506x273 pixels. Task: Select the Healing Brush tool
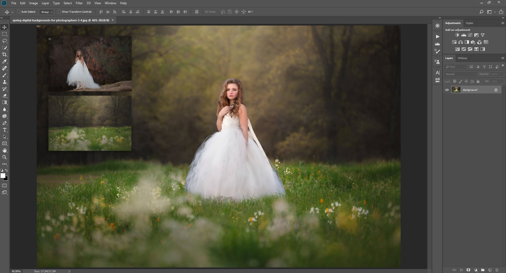4,68
